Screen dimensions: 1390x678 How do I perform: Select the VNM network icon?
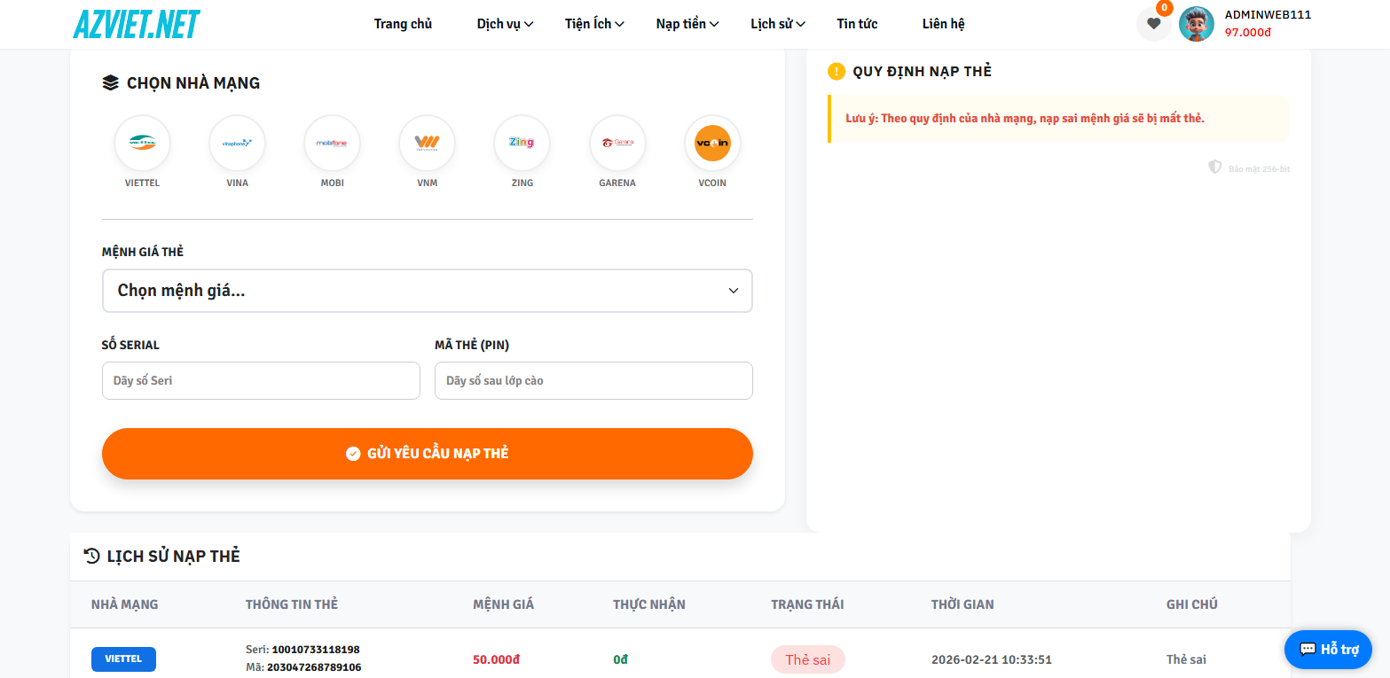[427, 143]
